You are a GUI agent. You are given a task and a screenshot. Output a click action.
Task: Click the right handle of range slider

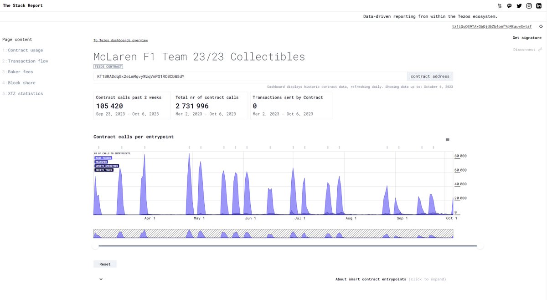(x=480, y=246)
